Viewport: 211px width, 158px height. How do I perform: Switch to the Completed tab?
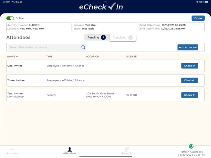123,37
